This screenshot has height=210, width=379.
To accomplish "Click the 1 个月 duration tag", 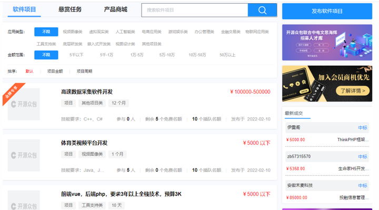I will [x=117, y=154].
